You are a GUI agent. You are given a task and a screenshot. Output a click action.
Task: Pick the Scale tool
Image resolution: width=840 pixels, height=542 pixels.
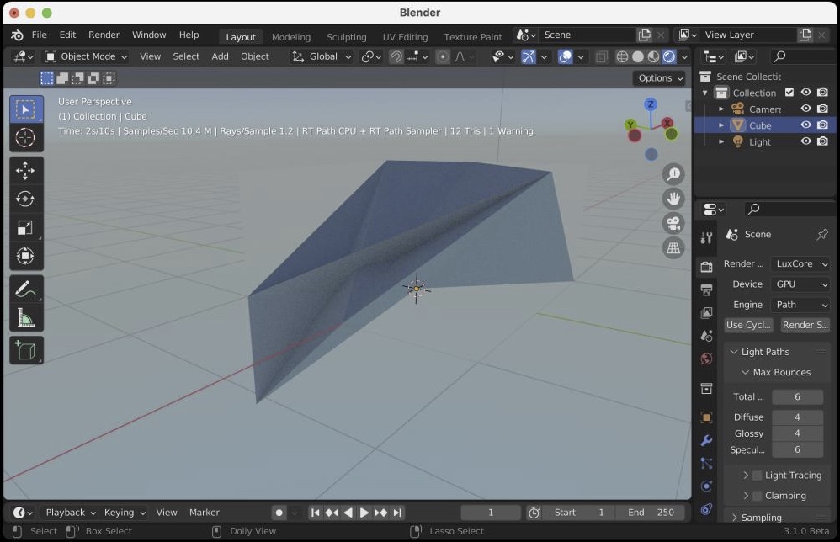[x=26, y=228]
